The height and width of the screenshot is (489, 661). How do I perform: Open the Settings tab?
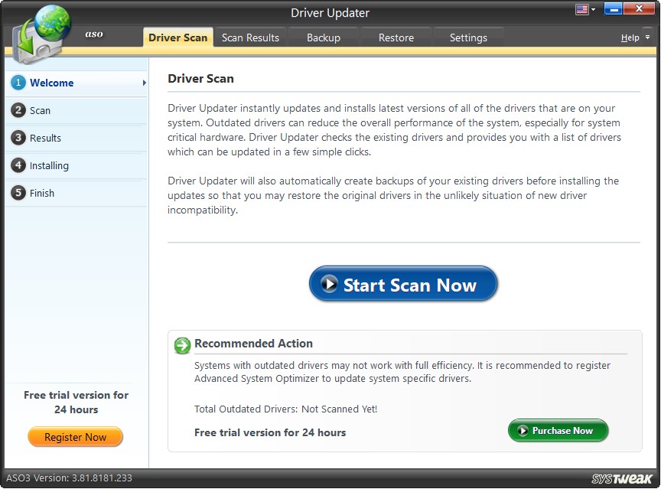point(468,37)
